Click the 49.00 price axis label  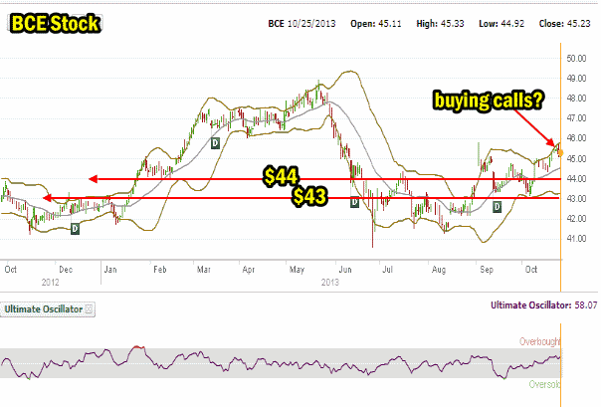click(x=576, y=79)
